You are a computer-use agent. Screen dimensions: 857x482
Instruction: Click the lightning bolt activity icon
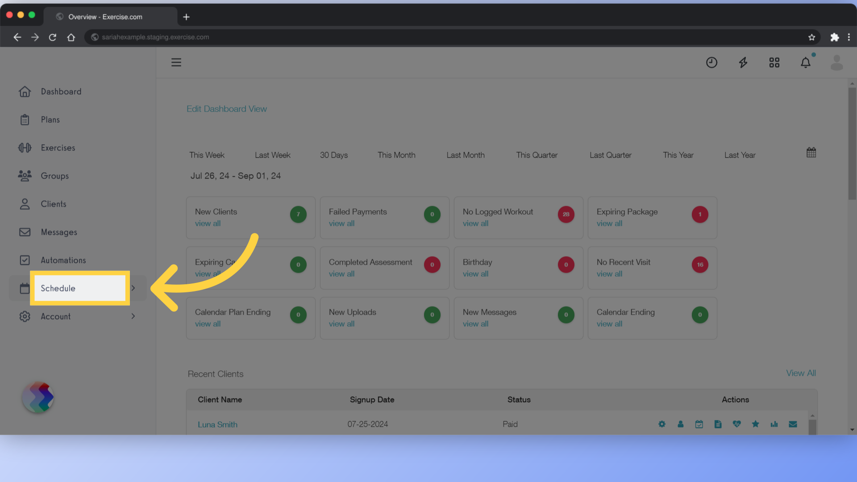(743, 62)
